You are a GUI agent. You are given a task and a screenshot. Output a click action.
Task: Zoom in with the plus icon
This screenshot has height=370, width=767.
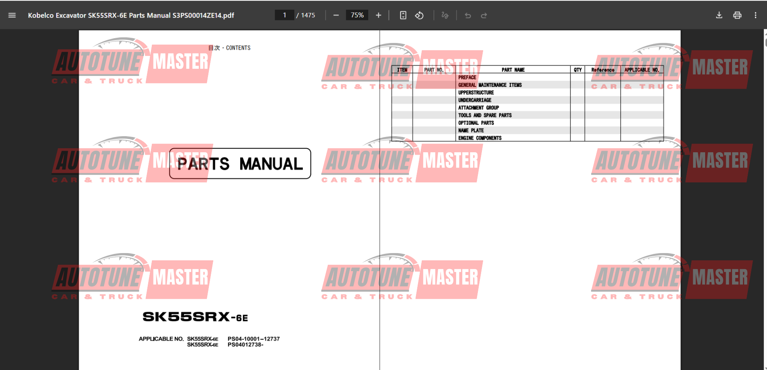pyautogui.click(x=378, y=15)
